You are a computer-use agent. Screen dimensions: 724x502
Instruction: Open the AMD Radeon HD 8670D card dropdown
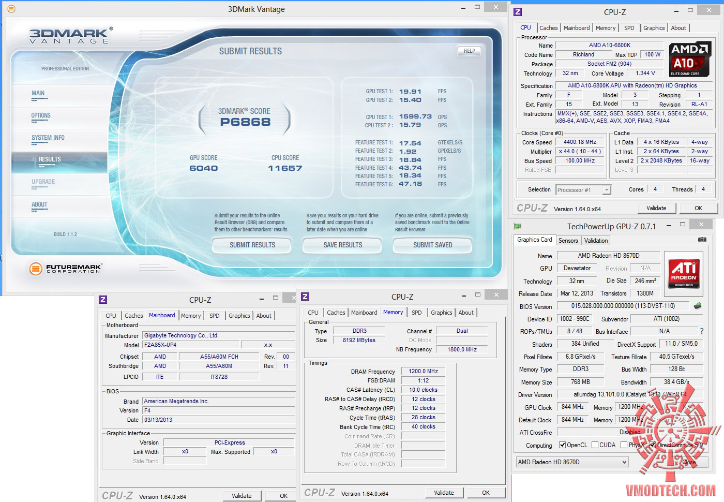tap(572, 462)
